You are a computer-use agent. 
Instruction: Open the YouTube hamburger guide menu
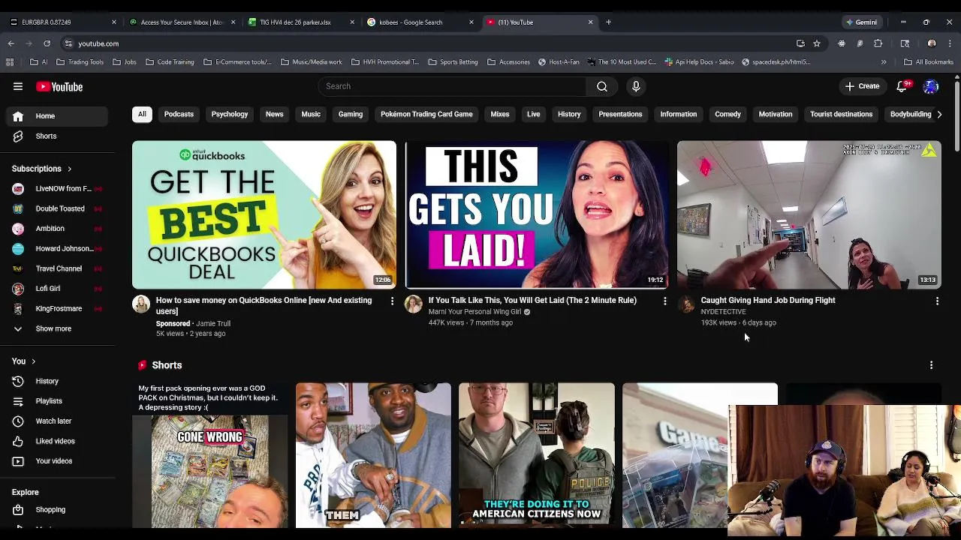click(18, 86)
